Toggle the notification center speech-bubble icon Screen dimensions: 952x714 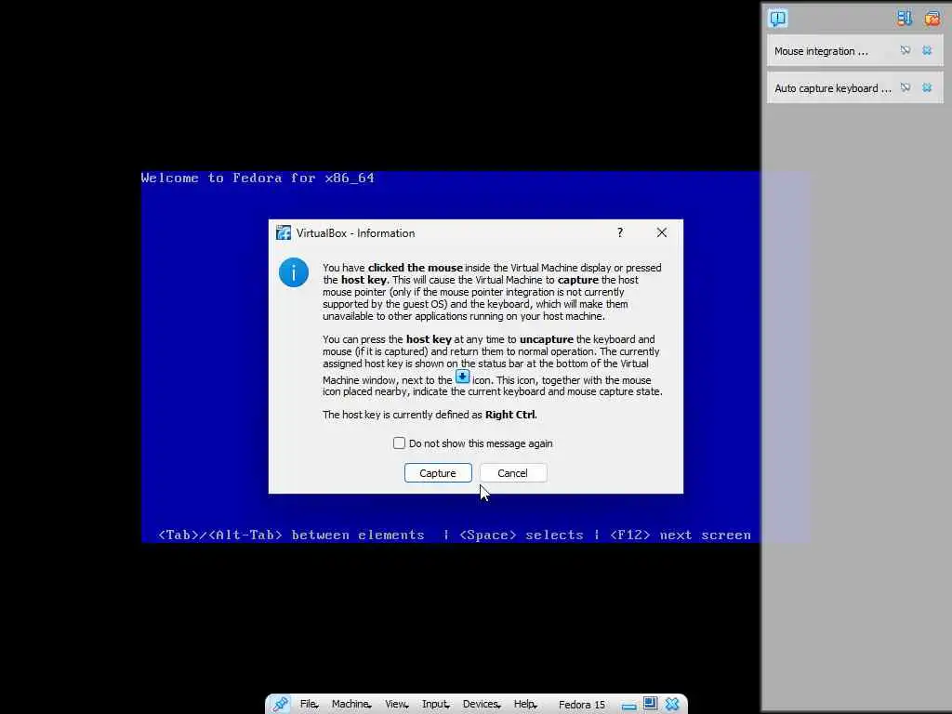click(x=778, y=19)
